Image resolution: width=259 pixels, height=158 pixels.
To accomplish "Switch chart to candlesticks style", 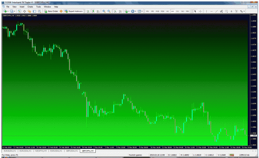I will [x=93, y=11].
